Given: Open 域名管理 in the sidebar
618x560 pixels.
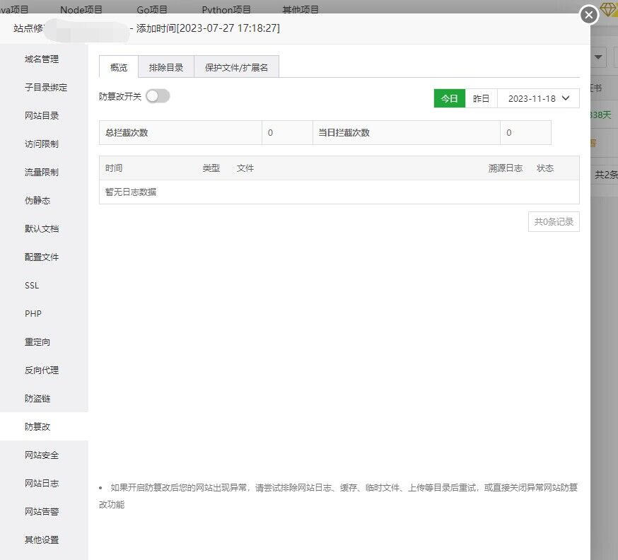Looking at the screenshot, I should click(42, 59).
